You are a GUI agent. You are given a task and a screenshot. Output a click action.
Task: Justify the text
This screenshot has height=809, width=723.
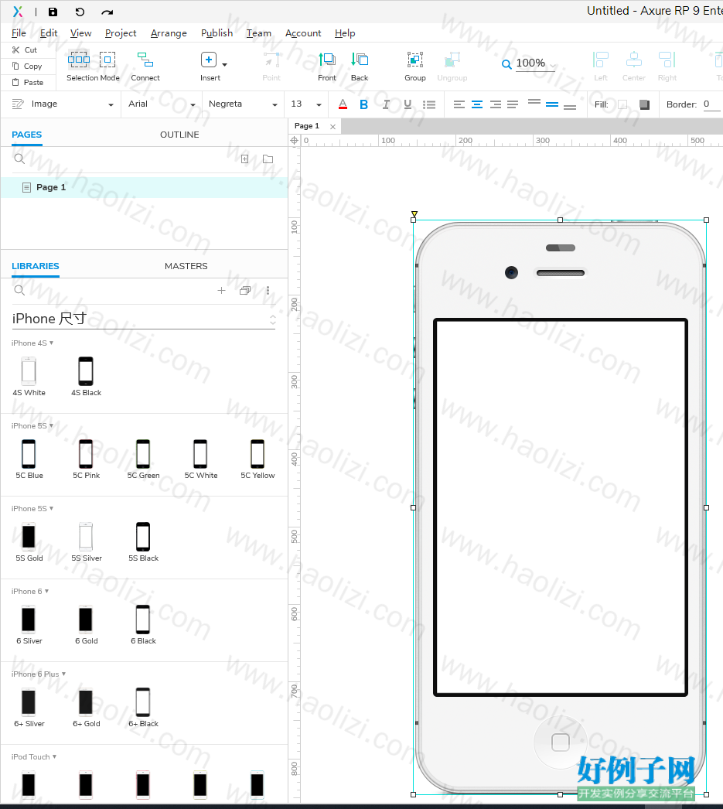pyautogui.click(x=513, y=104)
